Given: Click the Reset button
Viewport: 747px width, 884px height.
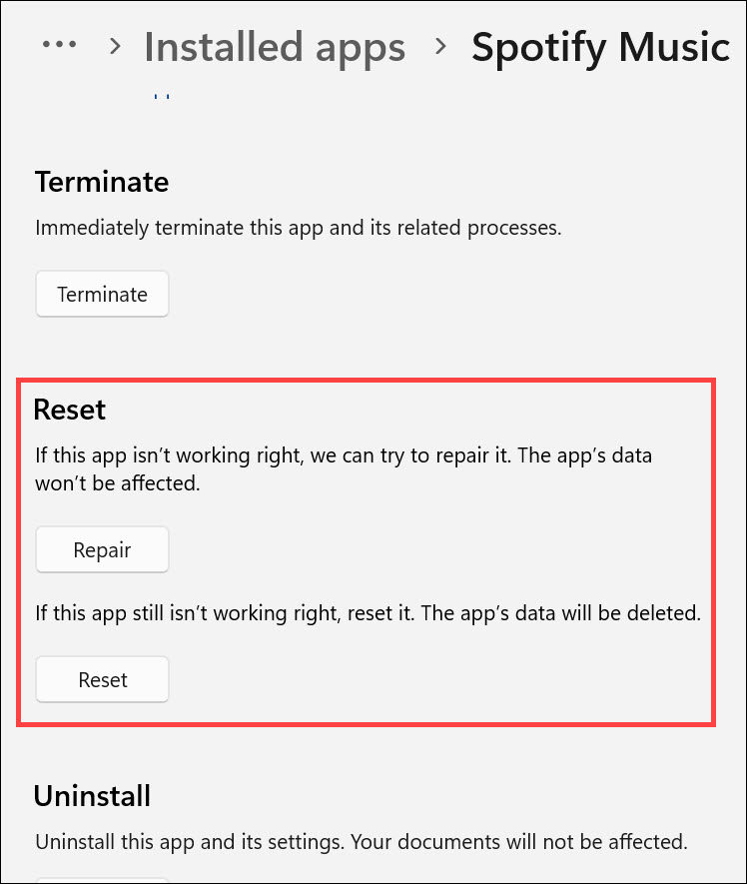Looking at the screenshot, I should coord(102,679).
